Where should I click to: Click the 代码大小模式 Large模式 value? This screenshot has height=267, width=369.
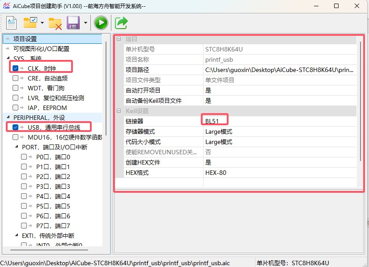click(x=280, y=142)
